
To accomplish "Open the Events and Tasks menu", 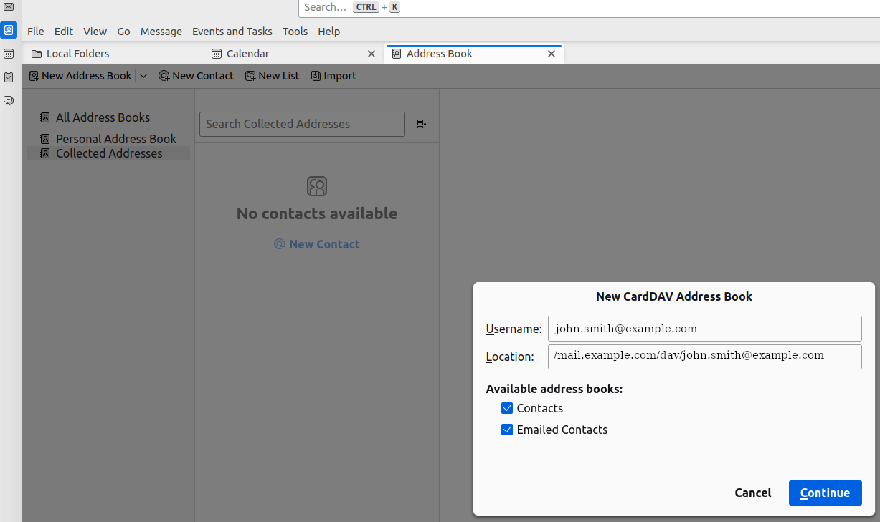I will coord(232,32).
